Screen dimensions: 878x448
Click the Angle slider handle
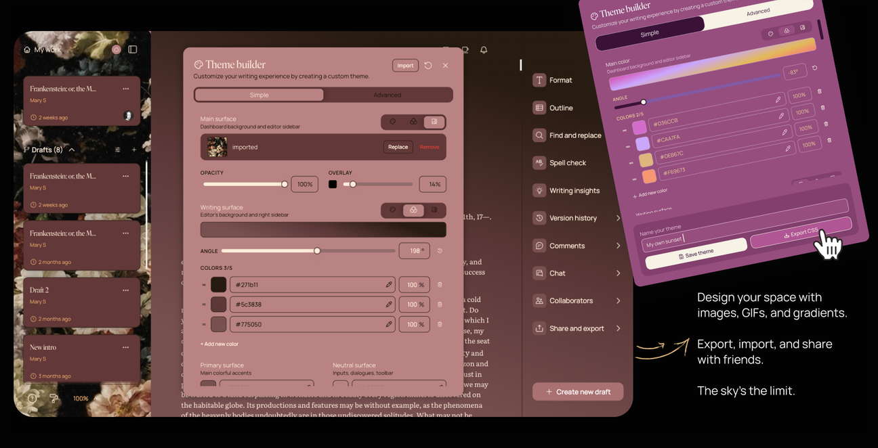tap(317, 251)
